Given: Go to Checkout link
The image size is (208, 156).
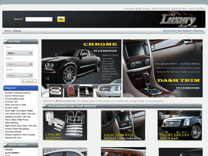Looking at the screenshot, I should point(198,31).
